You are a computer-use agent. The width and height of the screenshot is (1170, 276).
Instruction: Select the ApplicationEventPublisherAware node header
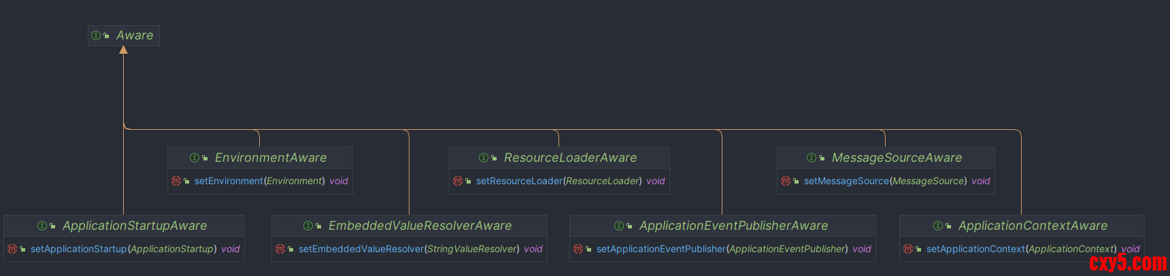[733, 226]
